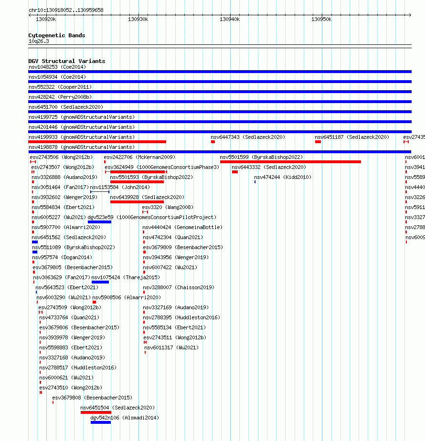The image size is (425, 441).
Task: Click the nsv1048253 (Coe2014) variant label
Action: [57, 67]
